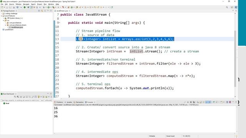246x138 pixels.
Task: Select the Boot Dashboard tab
Action: [8, 94]
